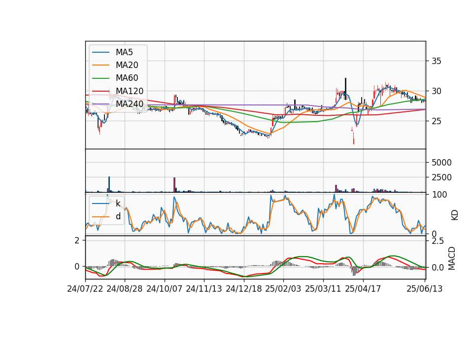Click the KD axis title
473x340 pixels.
click(455, 215)
